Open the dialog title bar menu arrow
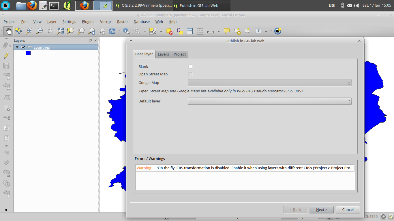 (131, 41)
